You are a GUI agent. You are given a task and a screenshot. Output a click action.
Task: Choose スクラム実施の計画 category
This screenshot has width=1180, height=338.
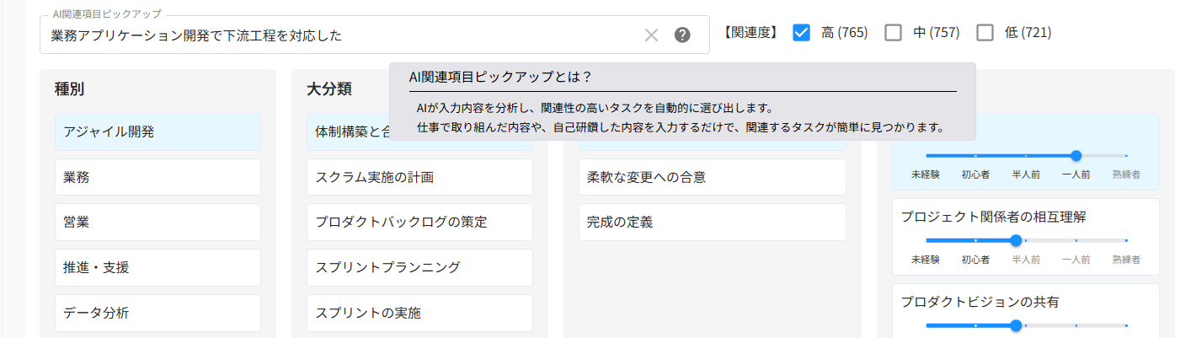pos(419,177)
